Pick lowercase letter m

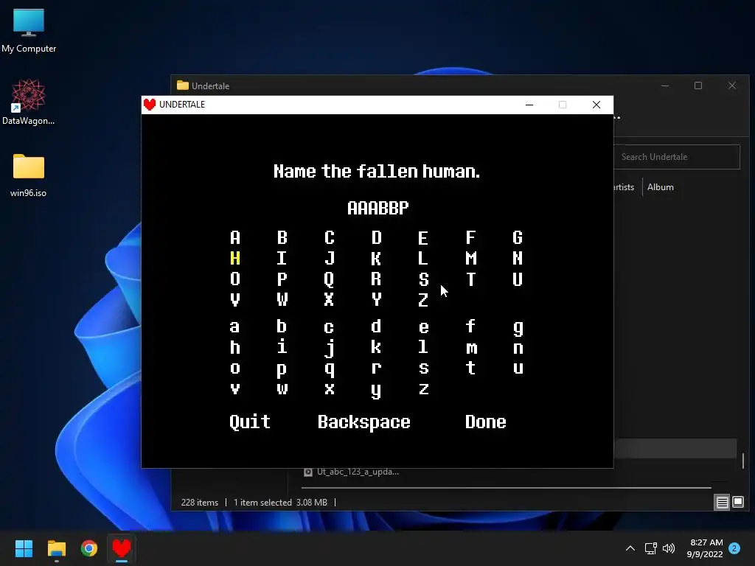[x=470, y=349]
